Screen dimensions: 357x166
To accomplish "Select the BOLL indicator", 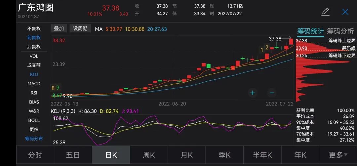I will (34, 120).
